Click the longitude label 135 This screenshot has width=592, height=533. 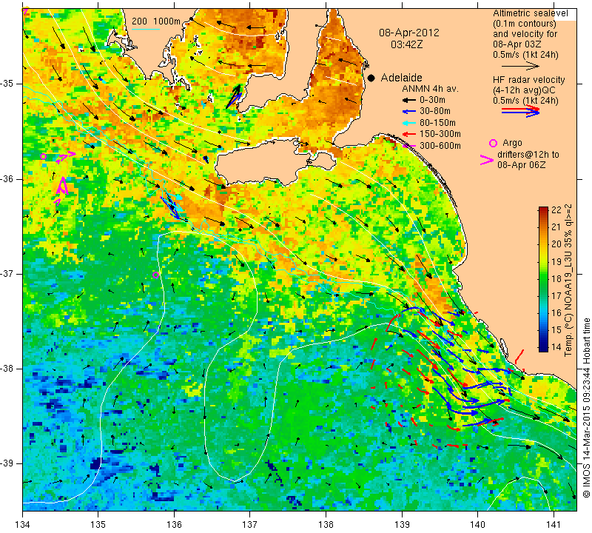coord(98,525)
